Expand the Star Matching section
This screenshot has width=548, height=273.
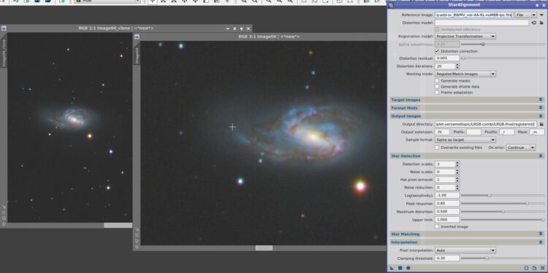pyautogui.click(x=541, y=234)
